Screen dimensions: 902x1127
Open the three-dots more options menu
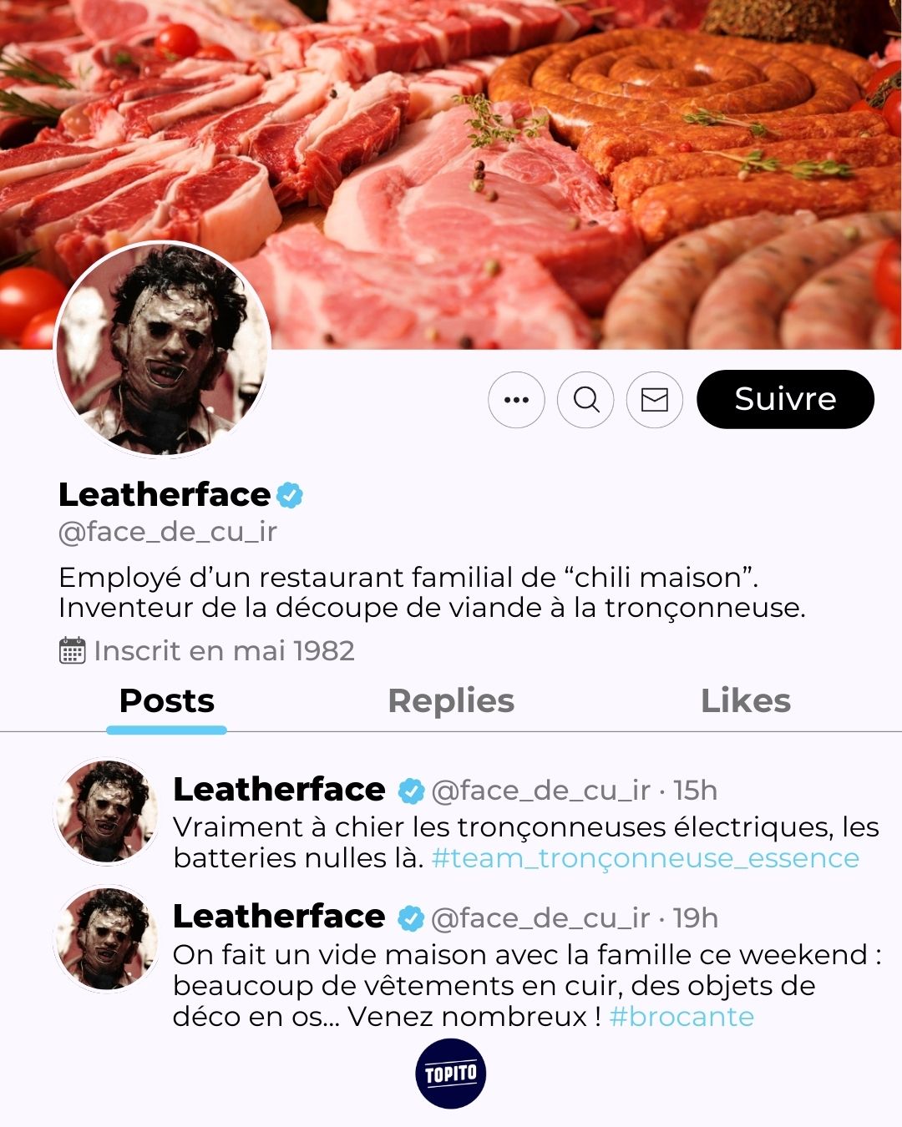click(x=516, y=400)
